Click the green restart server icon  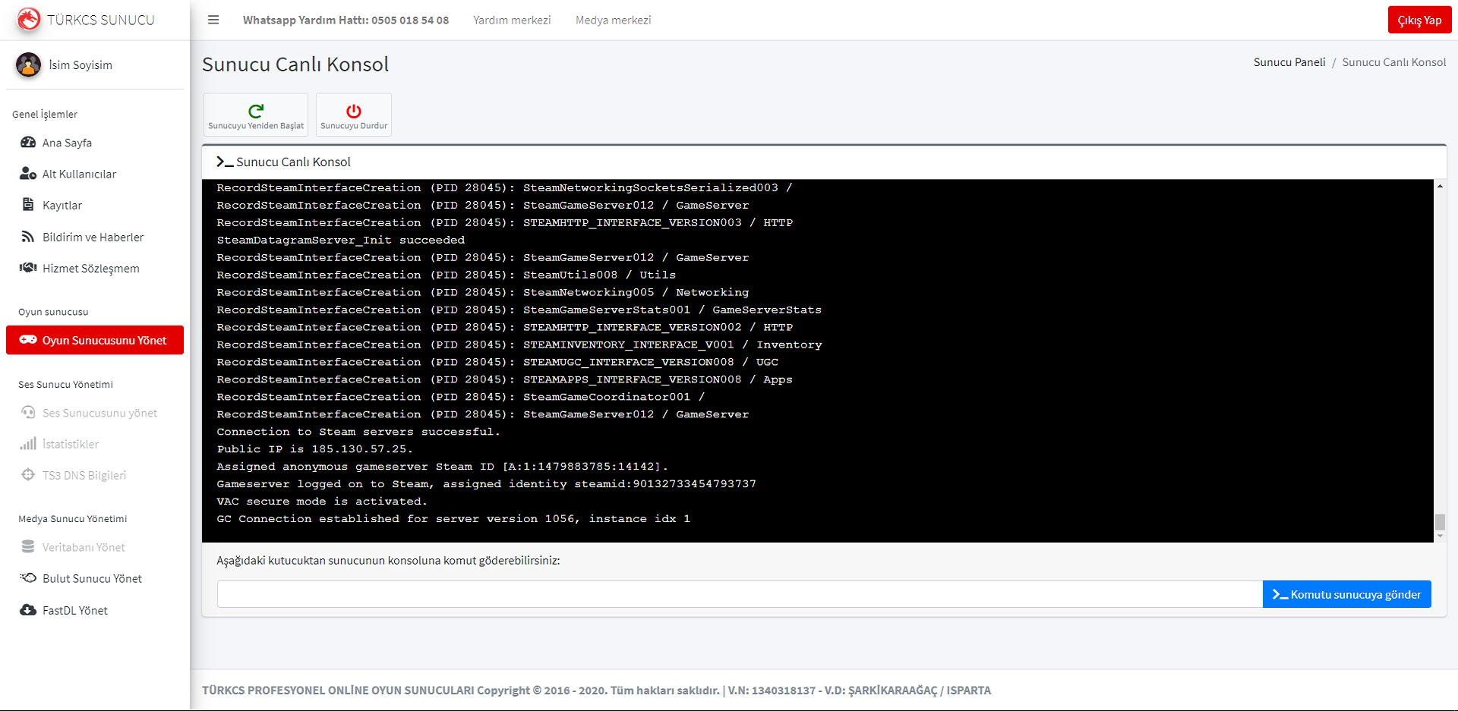click(256, 111)
